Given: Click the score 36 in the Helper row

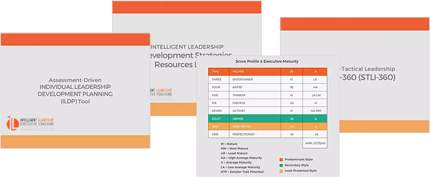Looking at the screenshot, I should coord(291,72).
